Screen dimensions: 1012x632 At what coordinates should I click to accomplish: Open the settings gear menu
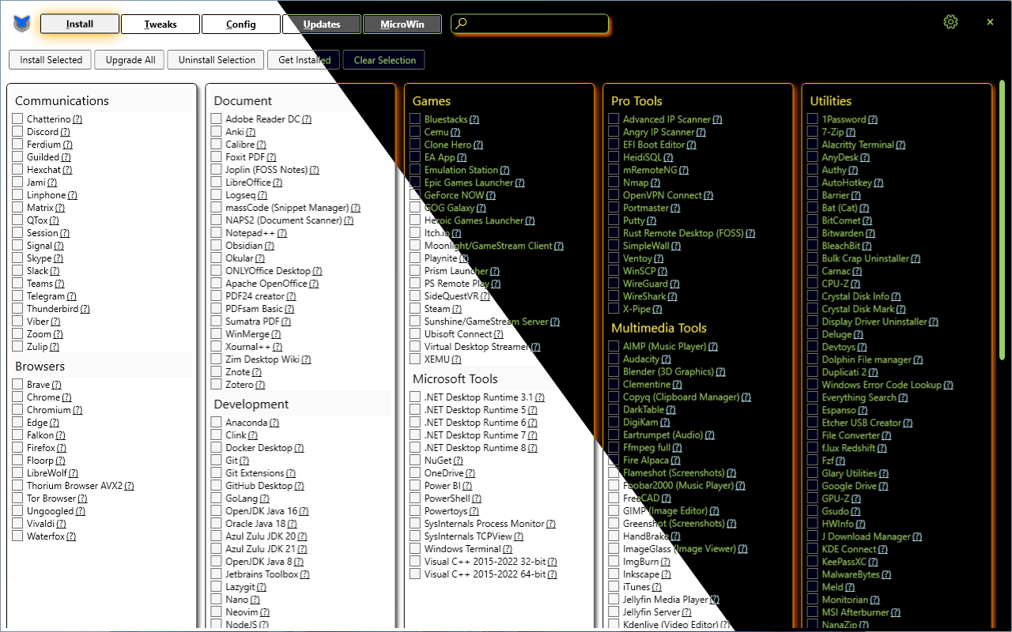coord(950,22)
